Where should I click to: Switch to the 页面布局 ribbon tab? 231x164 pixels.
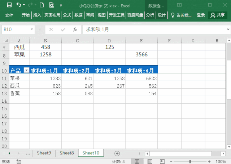[x=52, y=15]
